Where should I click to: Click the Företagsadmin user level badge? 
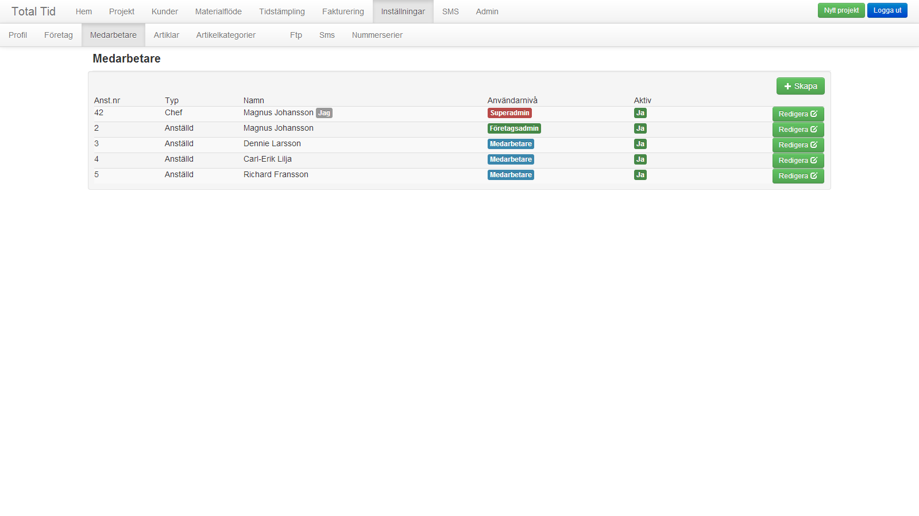tap(514, 128)
